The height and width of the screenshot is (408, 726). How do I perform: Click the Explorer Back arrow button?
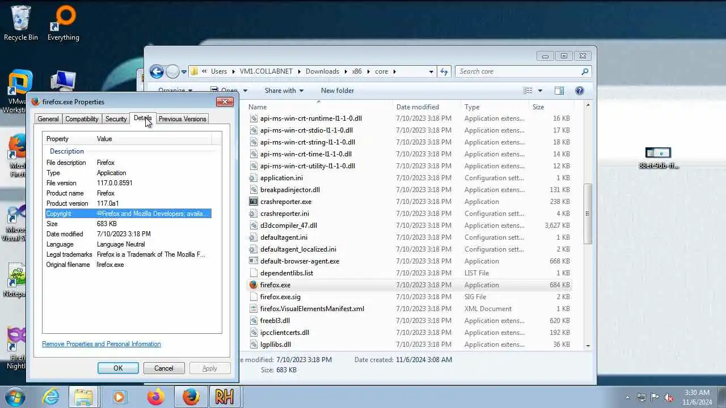pyautogui.click(x=157, y=71)
